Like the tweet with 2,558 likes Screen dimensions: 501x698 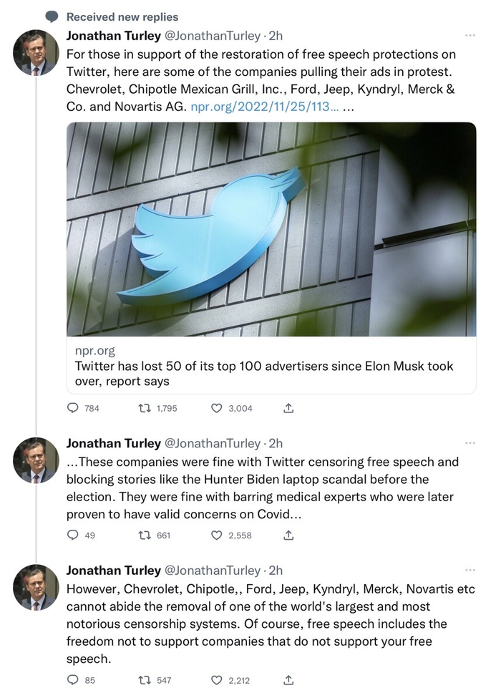218,535
